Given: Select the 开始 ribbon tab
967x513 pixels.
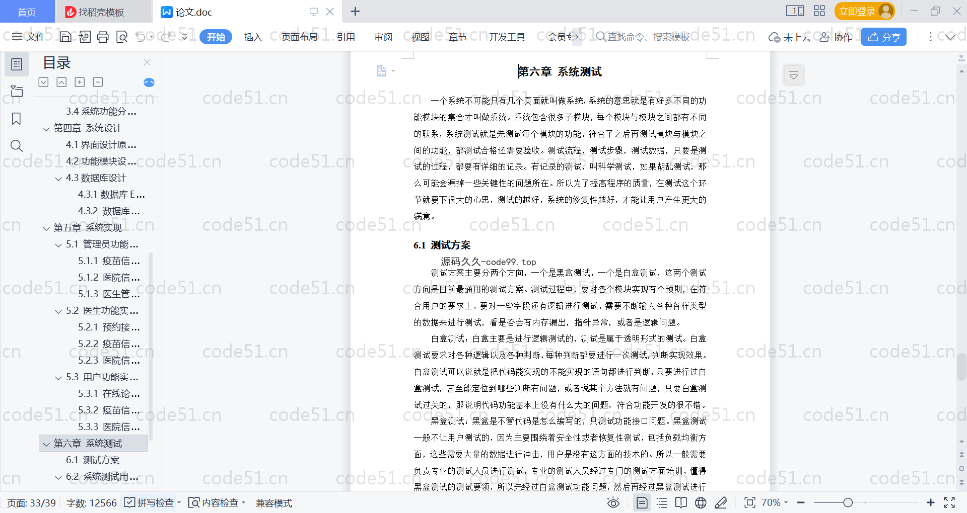Looking at the screenshot, I should coord(216,37).
